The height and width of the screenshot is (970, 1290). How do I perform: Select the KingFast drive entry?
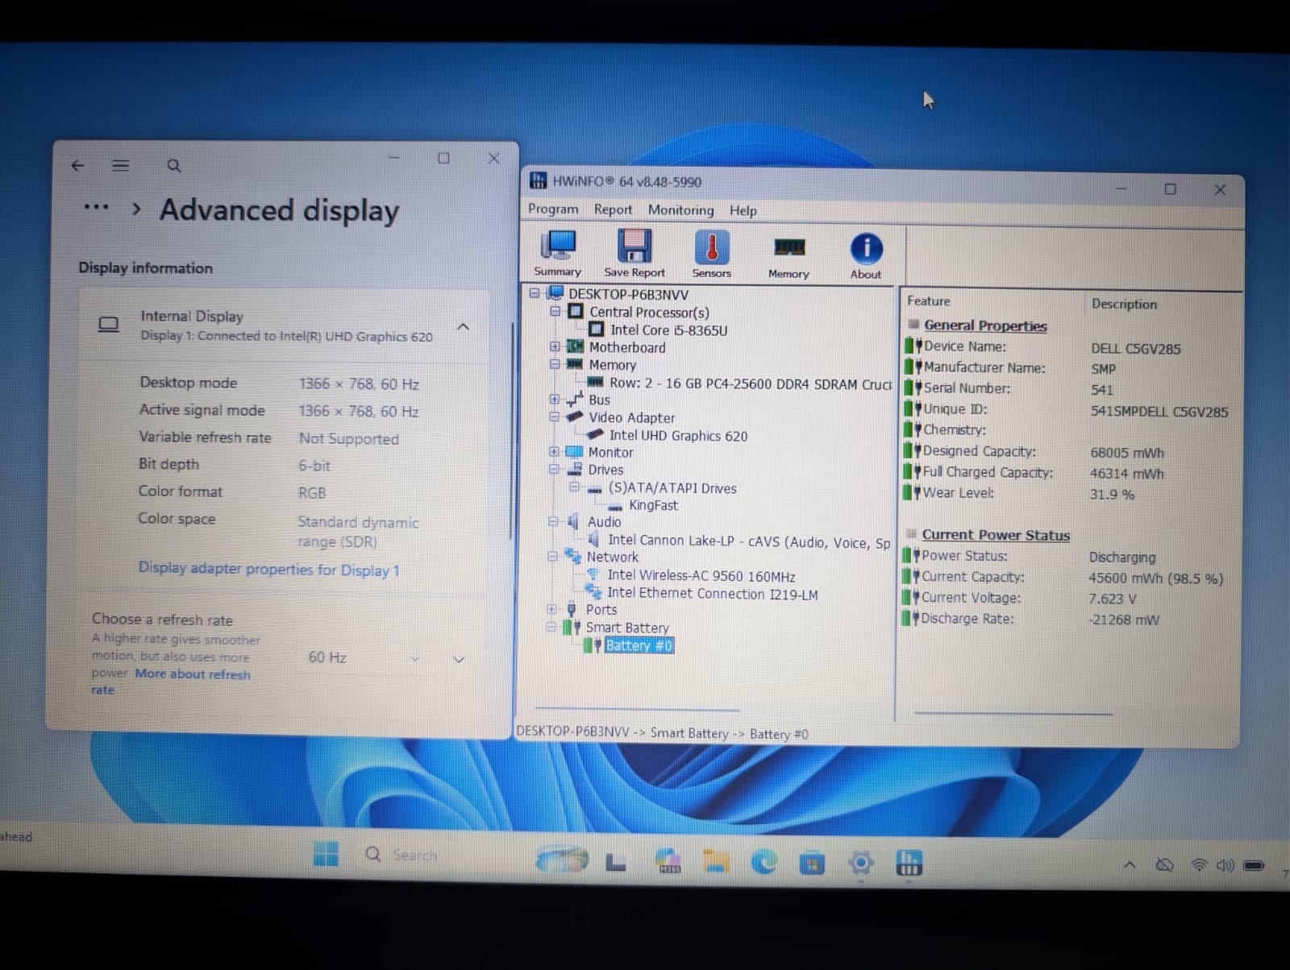(653, 505)
